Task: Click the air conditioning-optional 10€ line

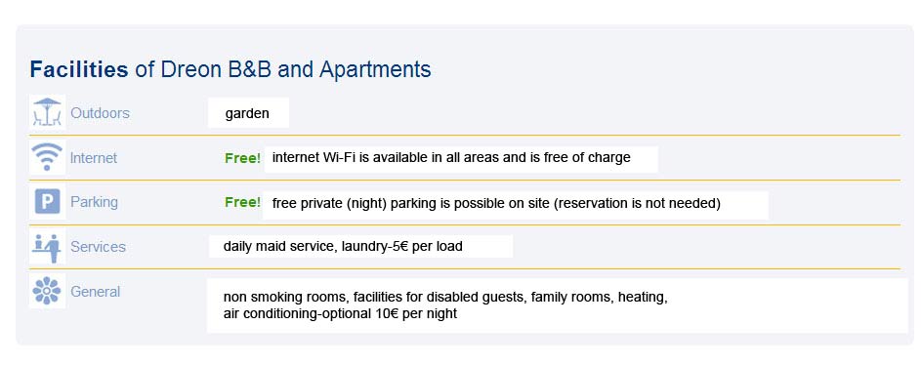Action: tap(340, 313)
